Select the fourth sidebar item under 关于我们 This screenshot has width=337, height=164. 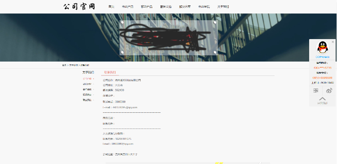87,95
